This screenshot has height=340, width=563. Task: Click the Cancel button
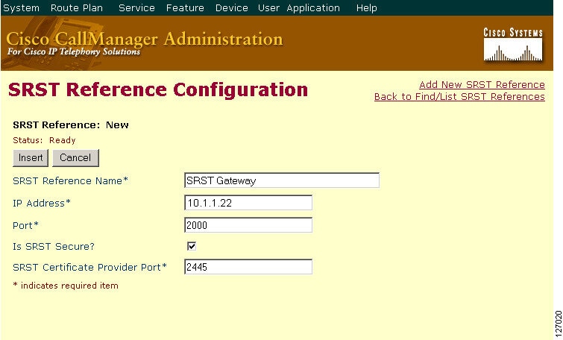tap(75, 158)
